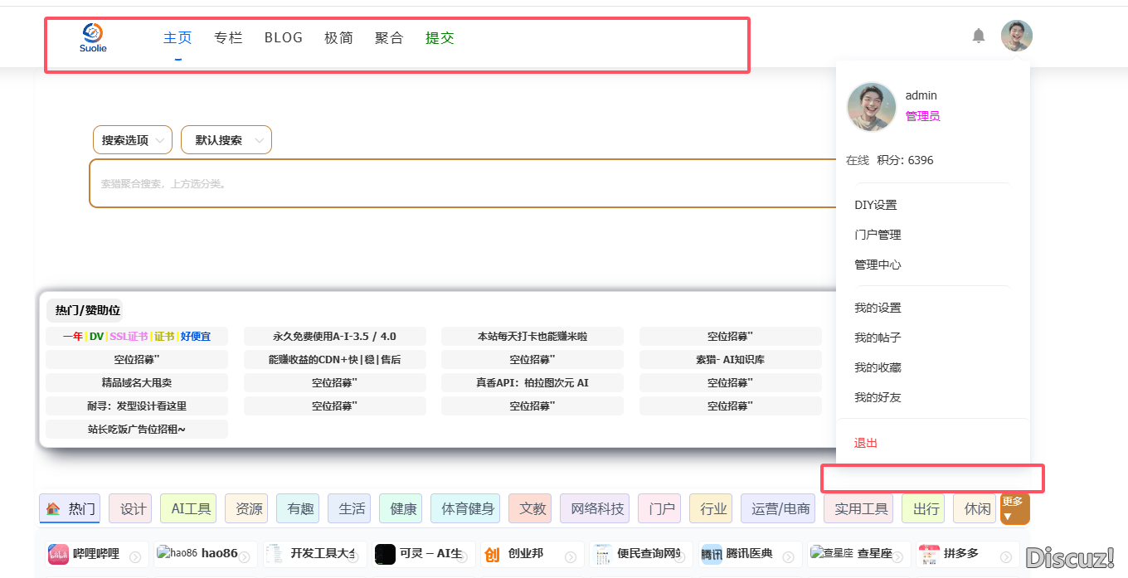This screenshot has height=578, width=1128.
Task: Open the 搜索选项 dropdown
Action: 132,139
